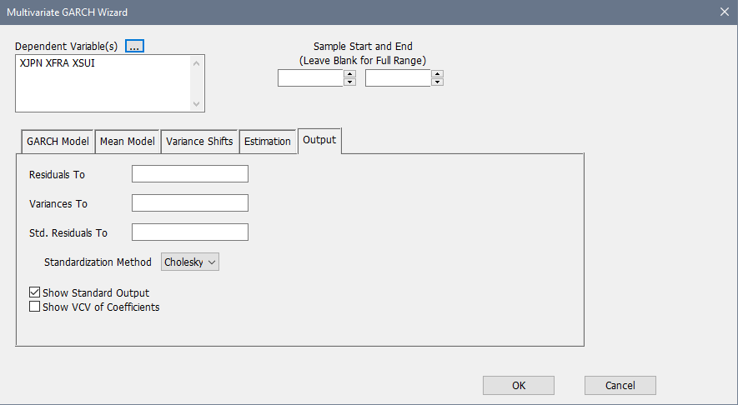Click the Dependent Variable(s) browse ellipsis button

click(135, 46)
